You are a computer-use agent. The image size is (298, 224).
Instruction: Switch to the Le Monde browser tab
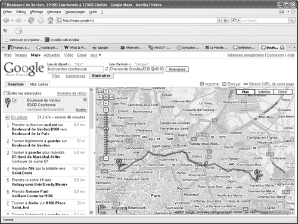[216, 48]
